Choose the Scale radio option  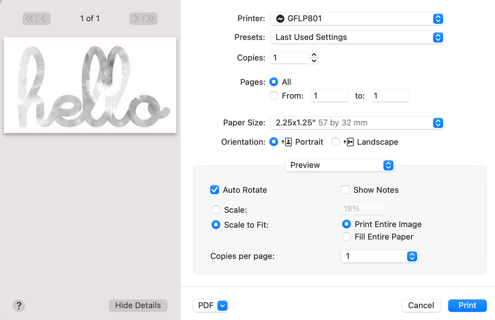tap(216, 210)
